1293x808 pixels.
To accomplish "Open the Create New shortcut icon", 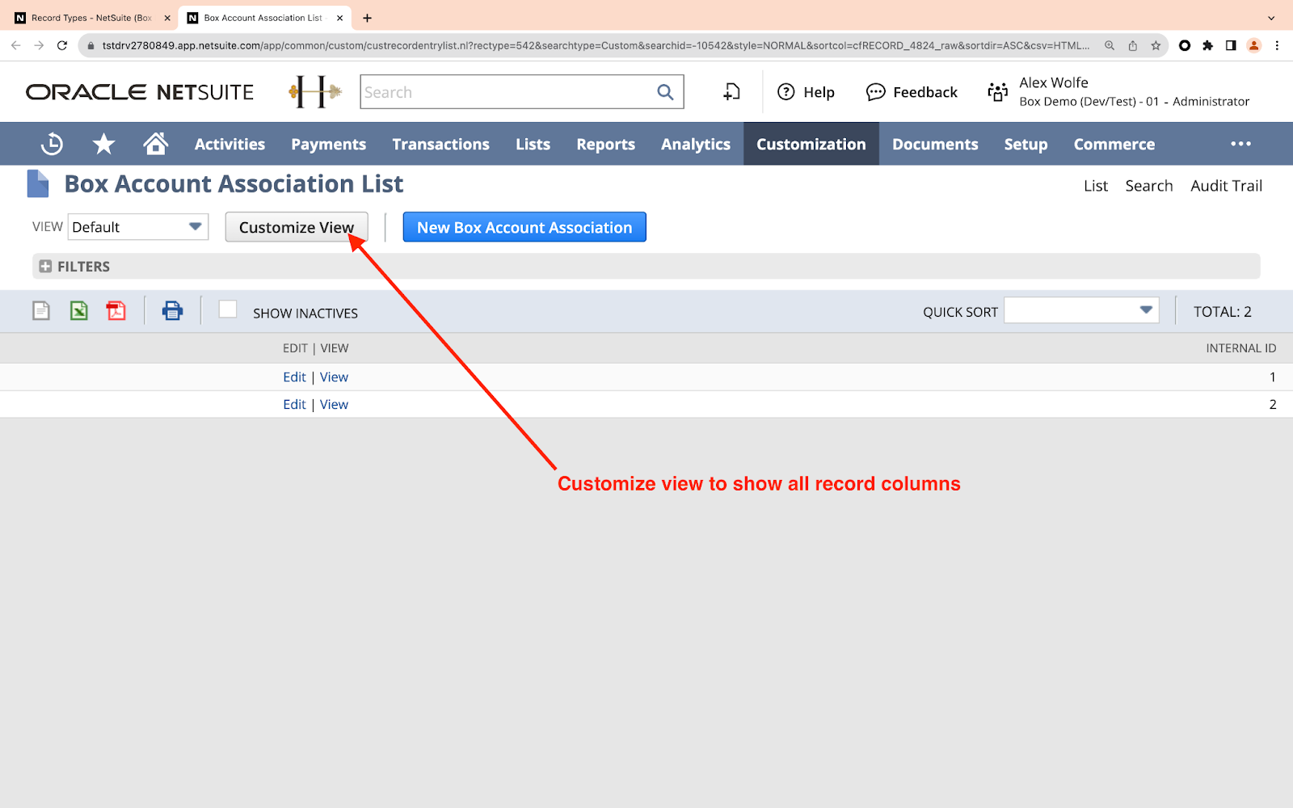I will click(731, 92).
